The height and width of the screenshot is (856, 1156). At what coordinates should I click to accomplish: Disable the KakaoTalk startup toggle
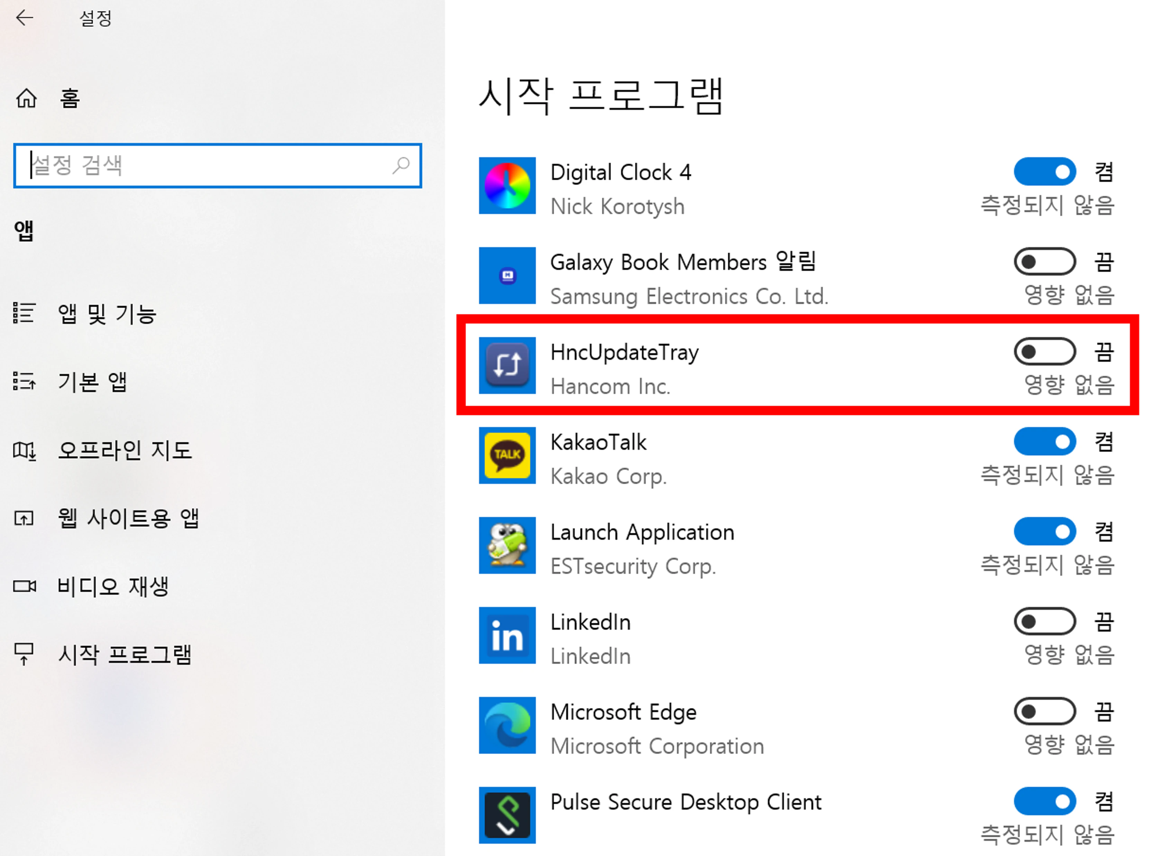pyautogui.click(x=1044, y=441)
